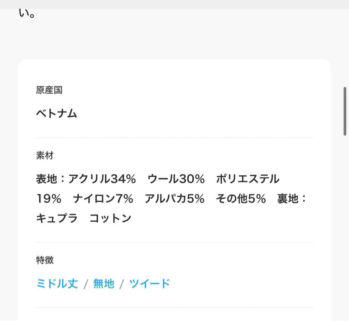Click the white product details card
This screenshot has width=349, height=321.
(x=174, y=74)
